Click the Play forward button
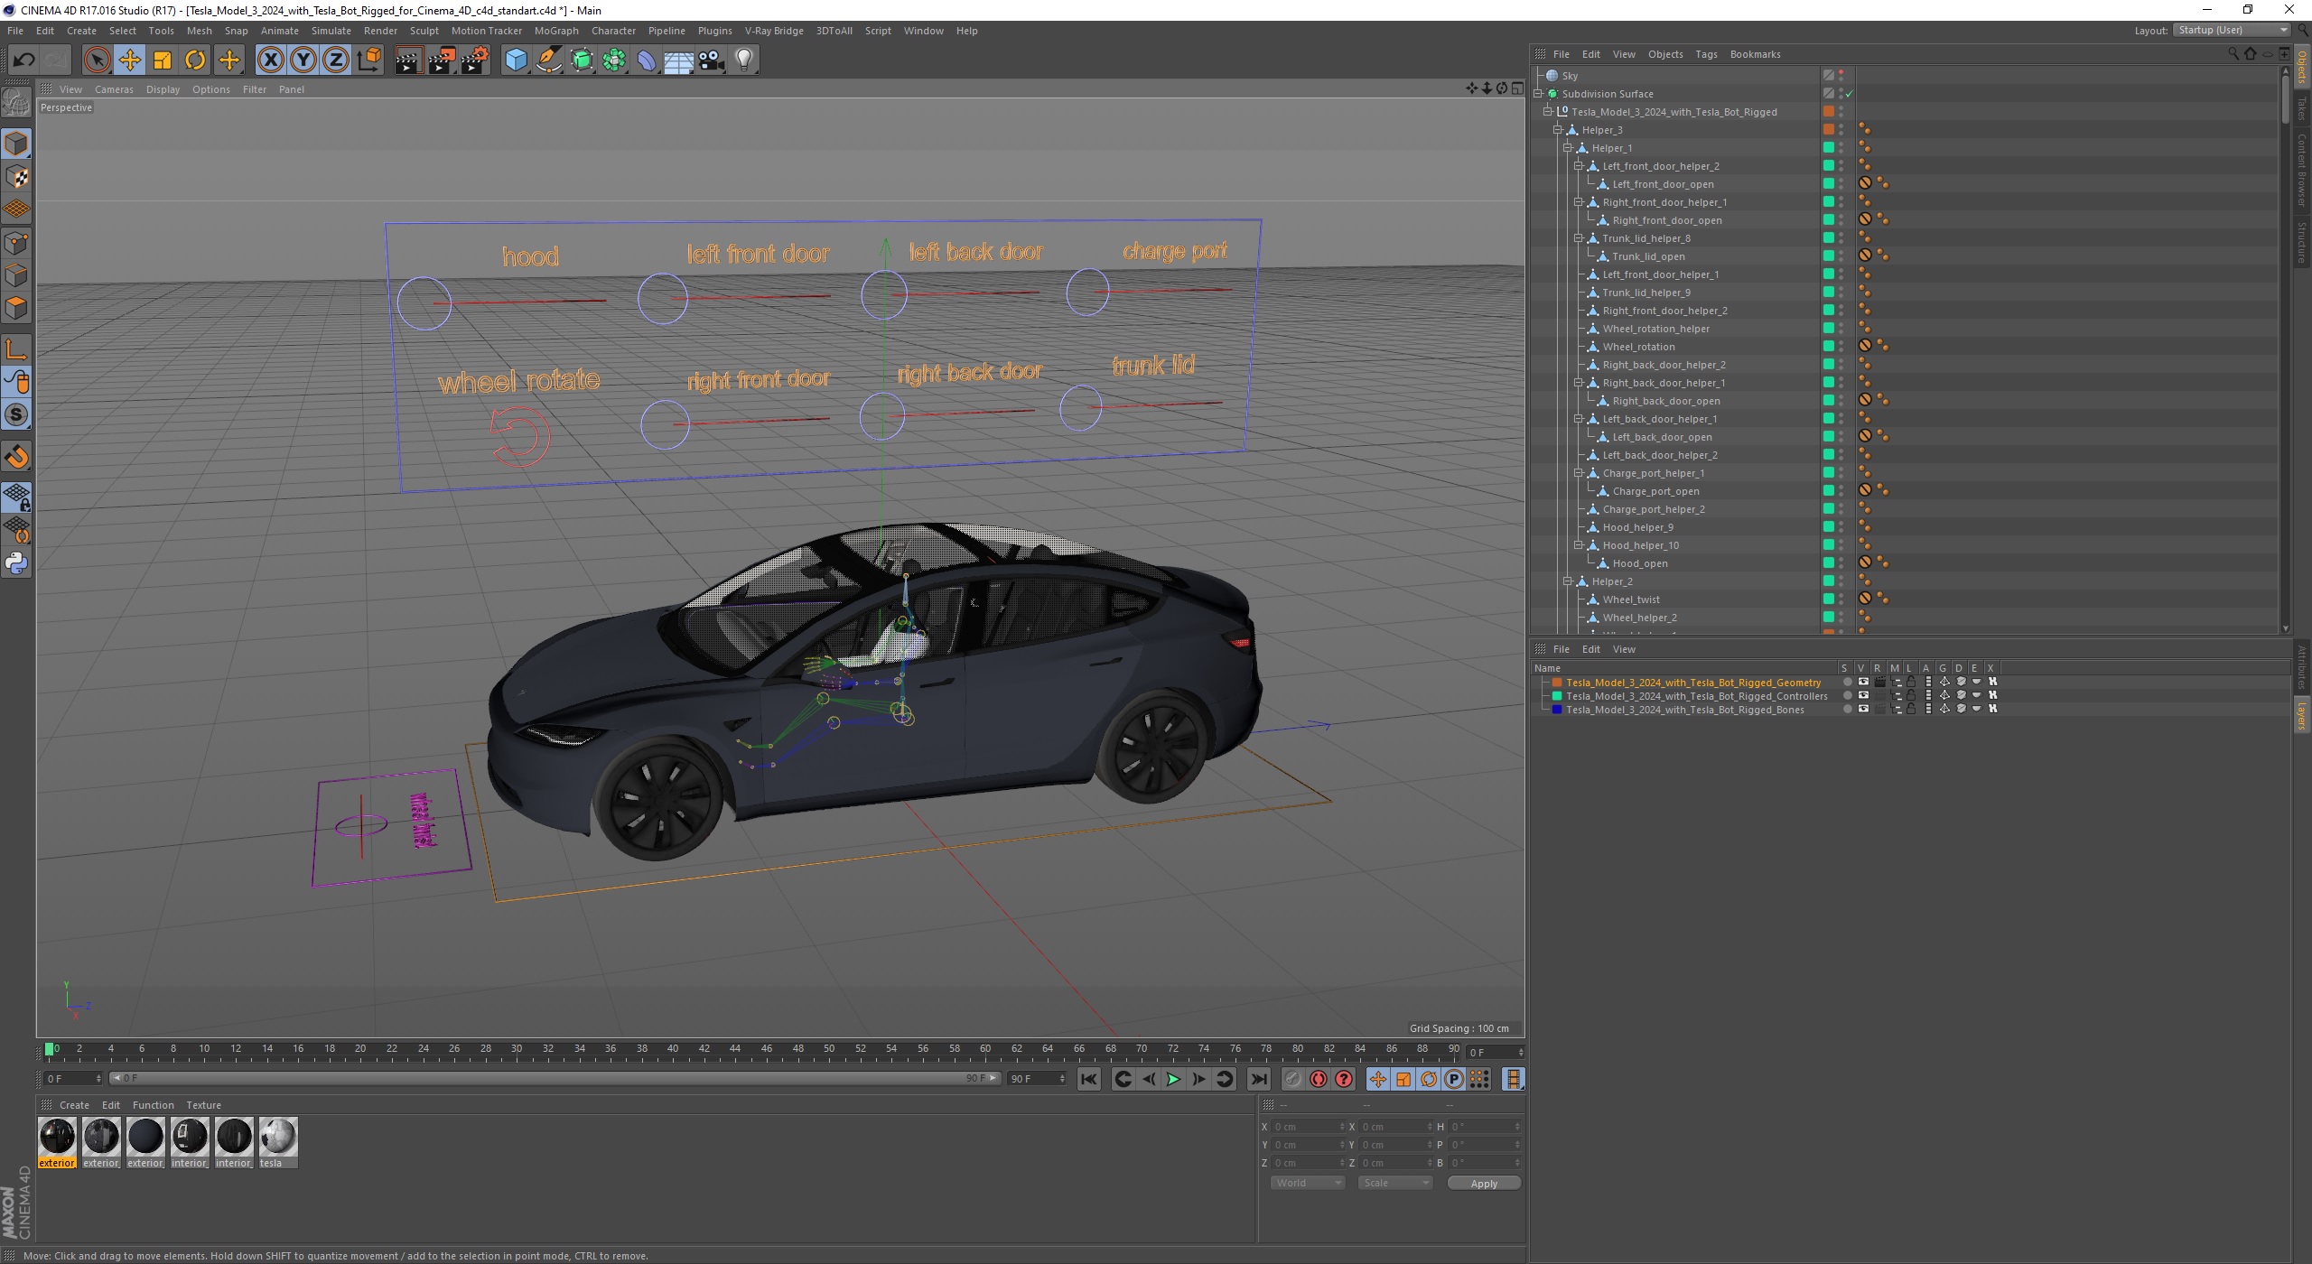 coord(1173,1079)
